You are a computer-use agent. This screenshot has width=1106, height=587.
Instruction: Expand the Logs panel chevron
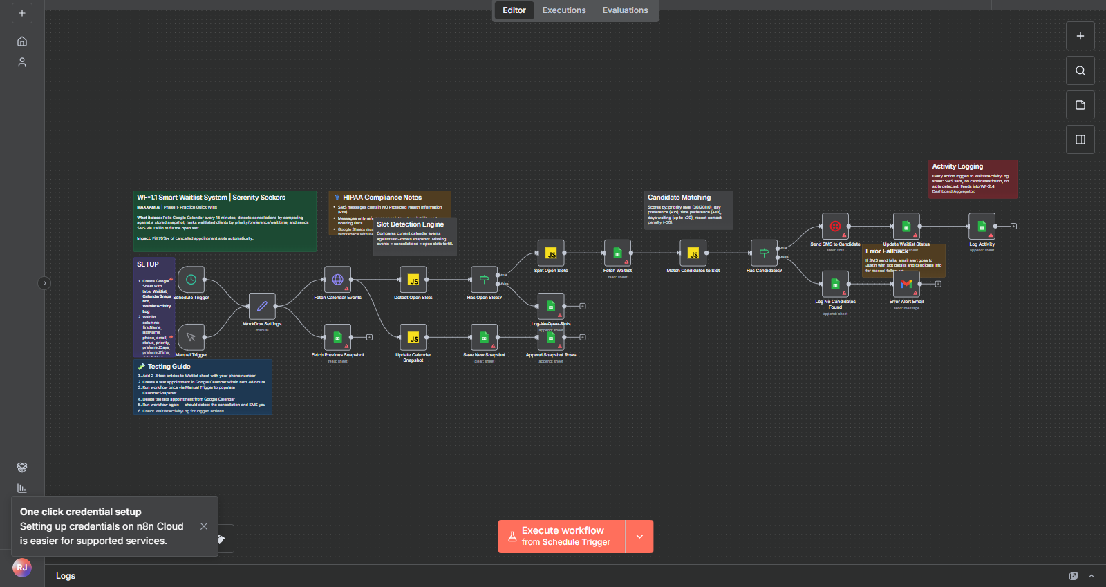1091,576
